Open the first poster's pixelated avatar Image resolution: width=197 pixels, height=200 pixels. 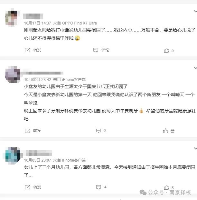pos(12,17)
